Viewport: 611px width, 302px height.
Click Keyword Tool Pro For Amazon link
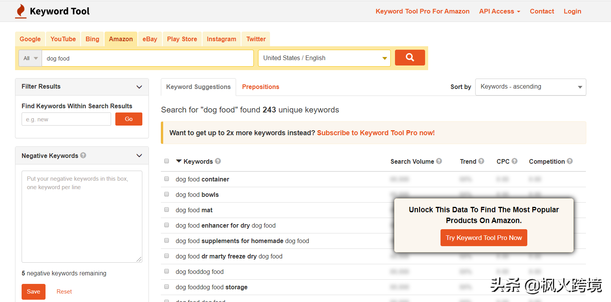click(x=422, y=11)
